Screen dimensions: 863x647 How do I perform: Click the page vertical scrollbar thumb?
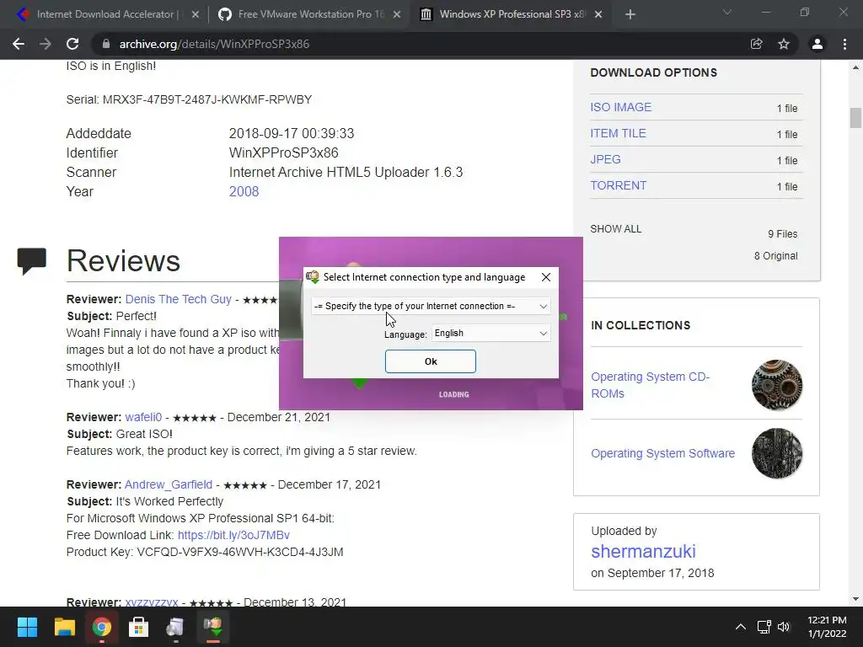point(855,118)
